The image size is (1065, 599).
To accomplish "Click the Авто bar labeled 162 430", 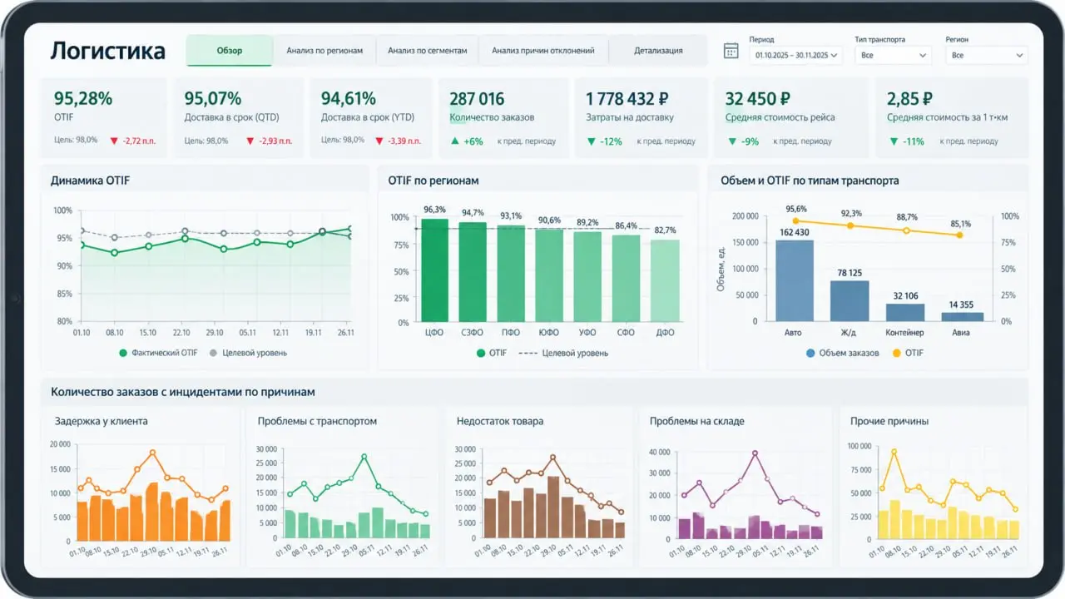I will tap(795, 280).
